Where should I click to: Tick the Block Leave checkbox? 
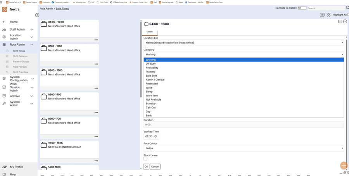coord(145,159)
